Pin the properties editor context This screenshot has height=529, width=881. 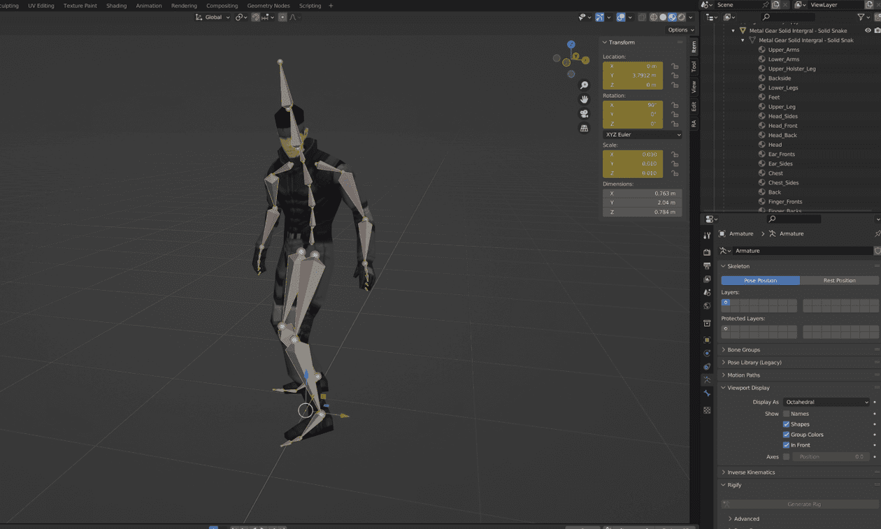click(878, 233)
